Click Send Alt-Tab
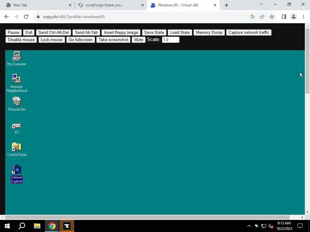Viewport: 310px width, 232px height. point(86,32)
